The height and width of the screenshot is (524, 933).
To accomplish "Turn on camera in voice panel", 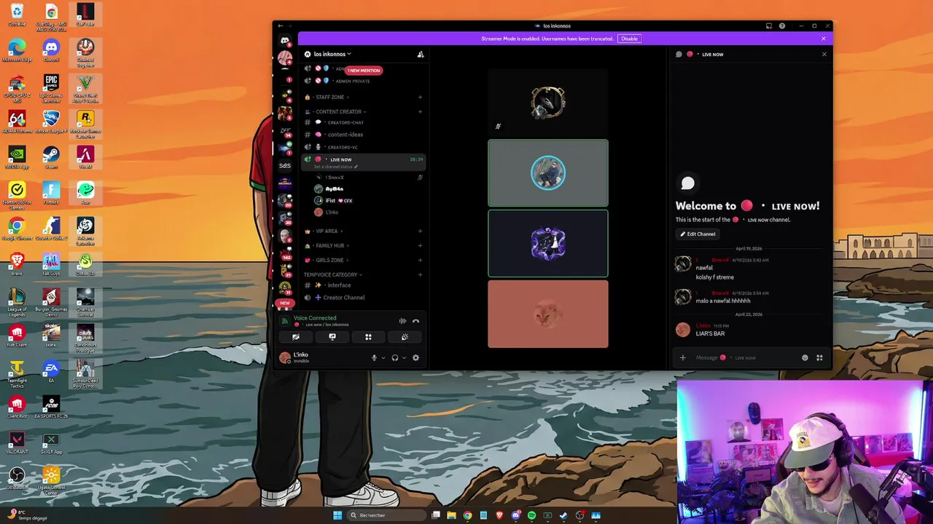I will tap(296, 337).
